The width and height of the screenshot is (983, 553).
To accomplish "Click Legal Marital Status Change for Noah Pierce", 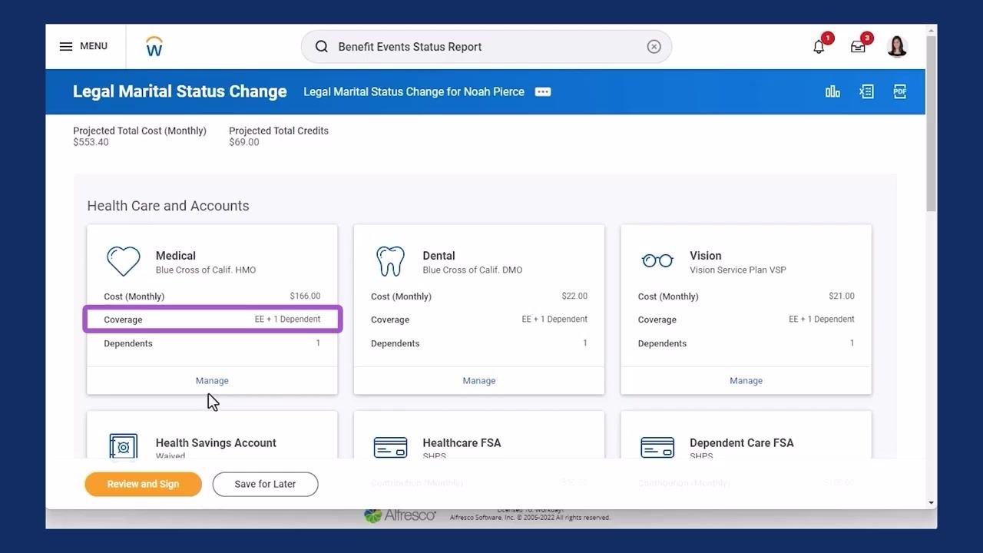I will (414, 91).
